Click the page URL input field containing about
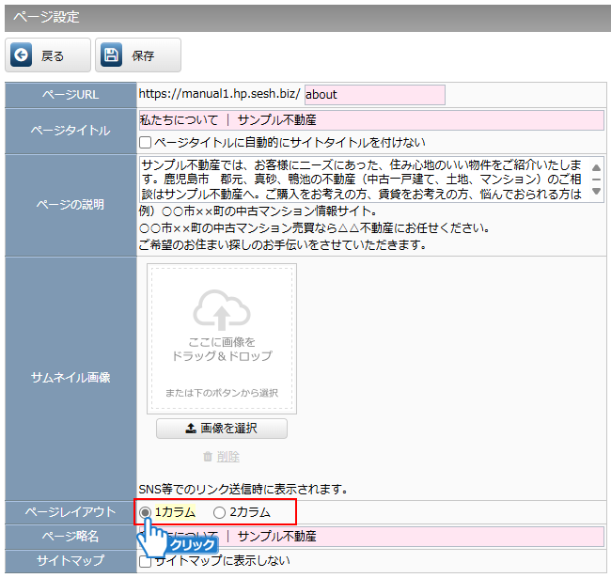The width and height of the screenshot is (611, 578). (x=374, y=95)
